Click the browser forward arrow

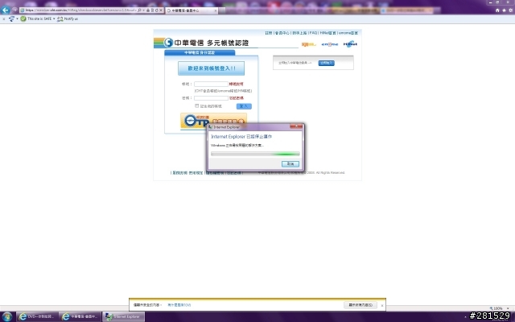point(14,10)
